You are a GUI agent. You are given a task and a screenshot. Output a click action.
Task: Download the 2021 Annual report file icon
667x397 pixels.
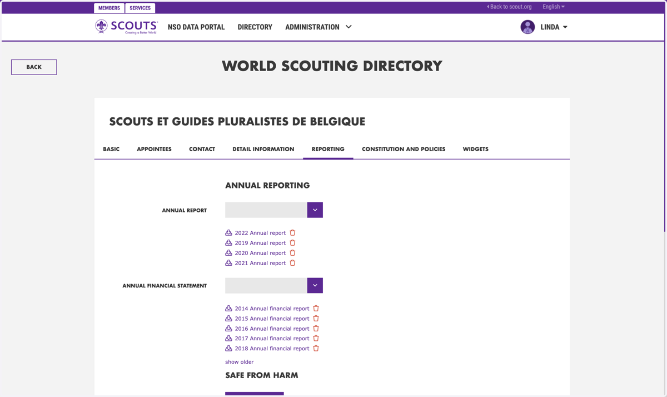click(228, 263)
